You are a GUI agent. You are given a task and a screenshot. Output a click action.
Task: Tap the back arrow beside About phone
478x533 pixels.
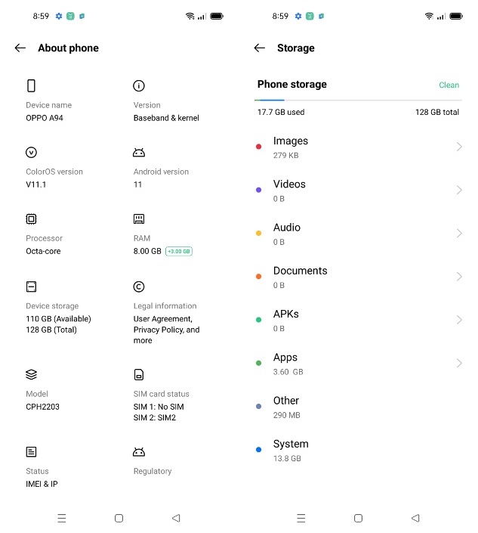(20, 48)
